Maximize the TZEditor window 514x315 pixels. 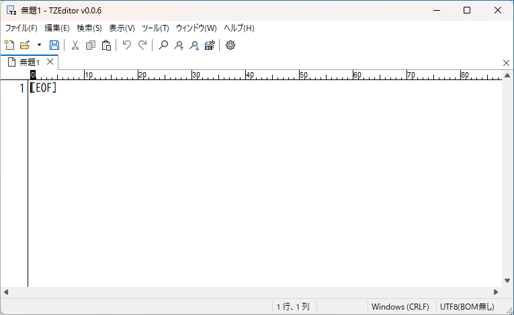[x=467, y=11]
